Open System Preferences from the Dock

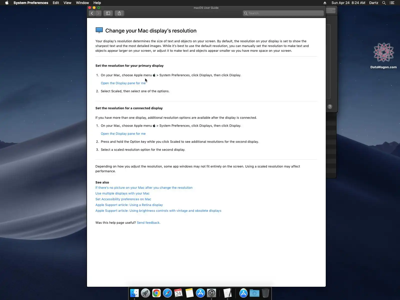pyautogui.click(x=211, y=293)
